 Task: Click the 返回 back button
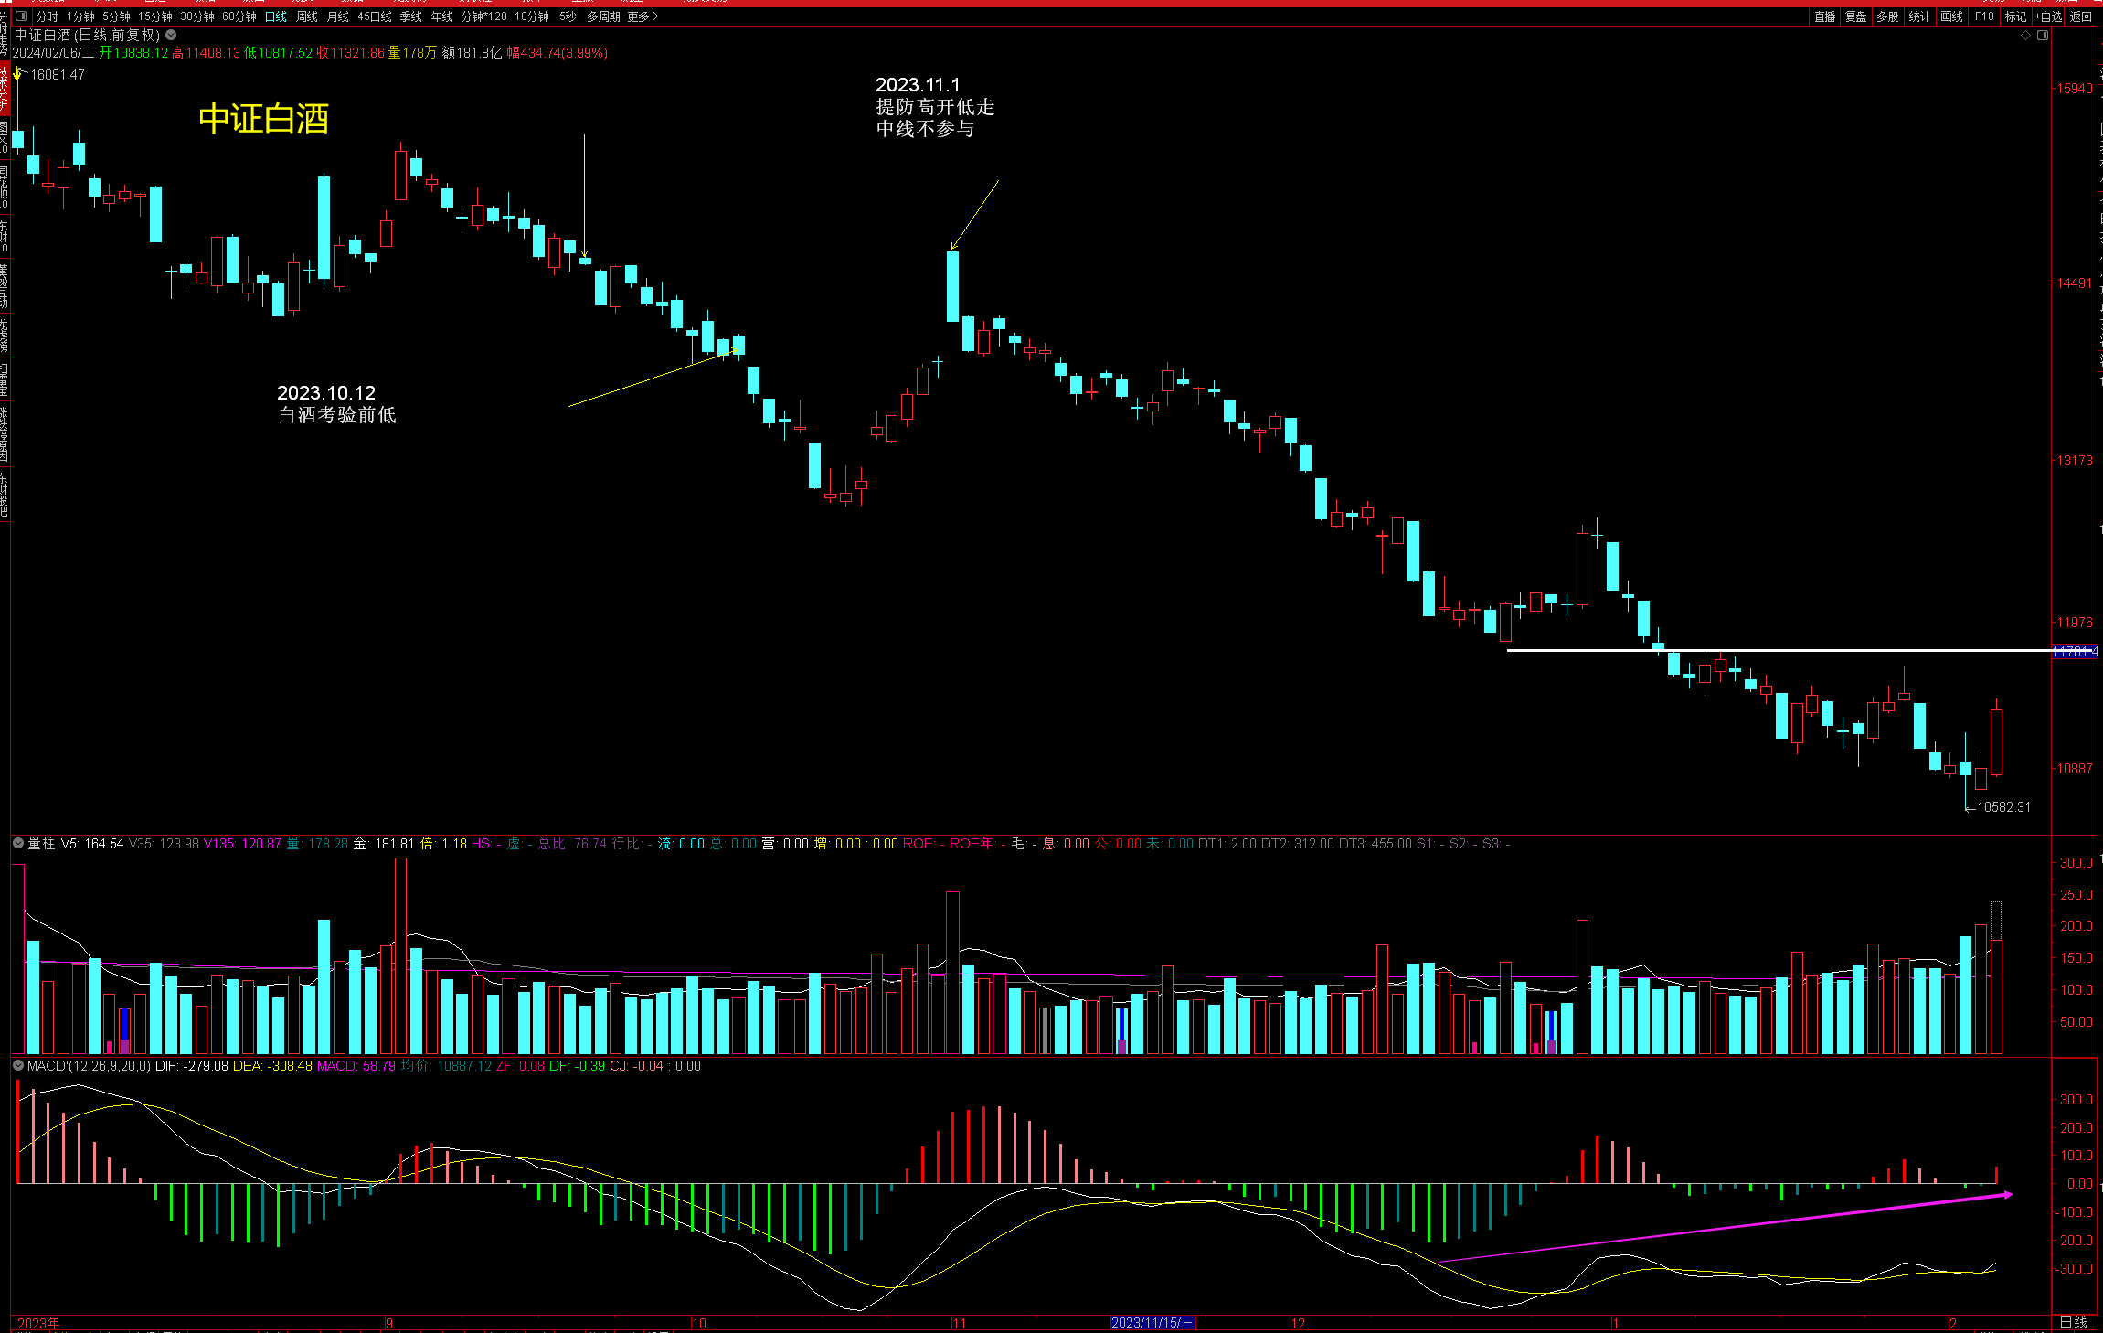coord(2081,16)
